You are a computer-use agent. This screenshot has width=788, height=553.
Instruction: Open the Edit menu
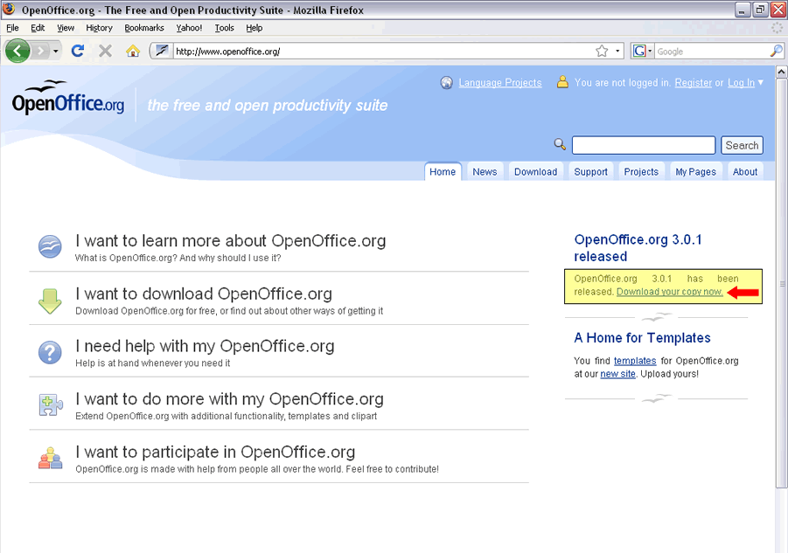click(x=38, y=28)
